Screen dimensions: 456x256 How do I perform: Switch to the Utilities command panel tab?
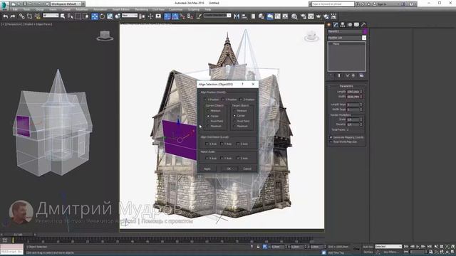363,25
